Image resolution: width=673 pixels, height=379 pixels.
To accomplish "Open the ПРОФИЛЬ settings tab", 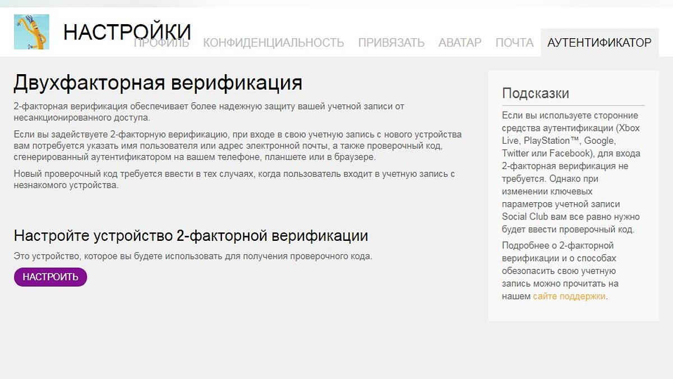I will 162,43.
